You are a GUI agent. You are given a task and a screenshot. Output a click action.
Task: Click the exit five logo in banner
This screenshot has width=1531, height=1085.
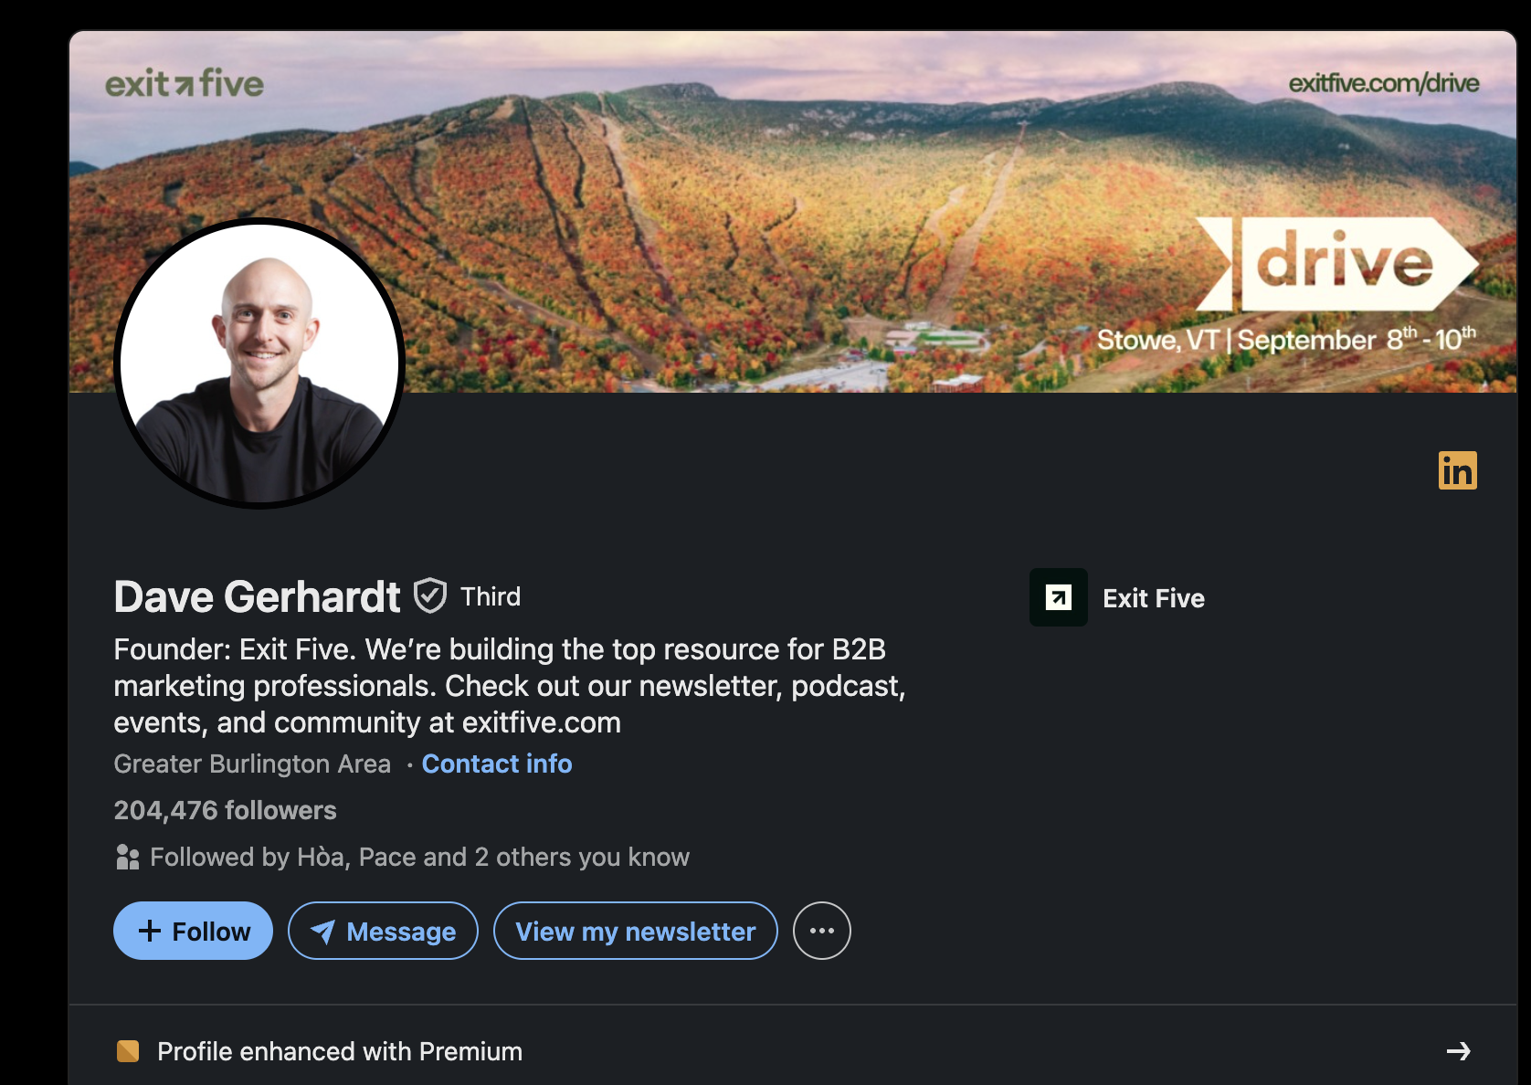click(185, 83)
